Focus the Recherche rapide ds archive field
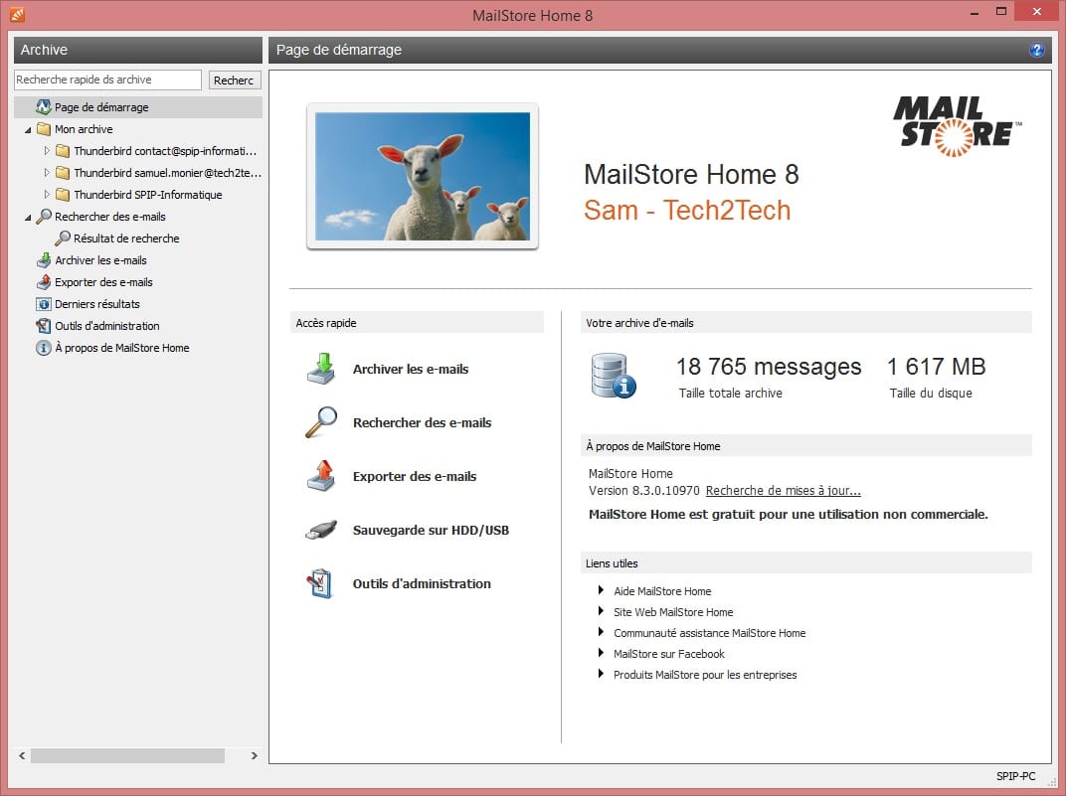 pos(107,80)
